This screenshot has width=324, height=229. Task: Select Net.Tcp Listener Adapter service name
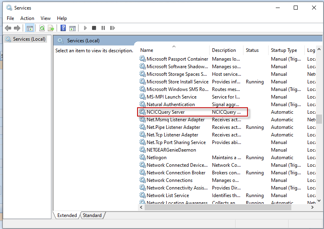click(x=172, y=135)
